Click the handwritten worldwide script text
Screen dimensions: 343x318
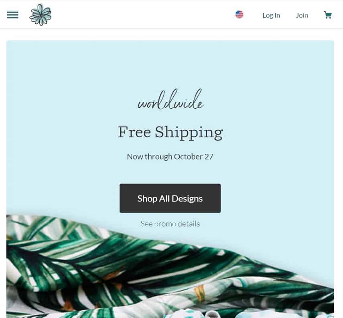170,101
